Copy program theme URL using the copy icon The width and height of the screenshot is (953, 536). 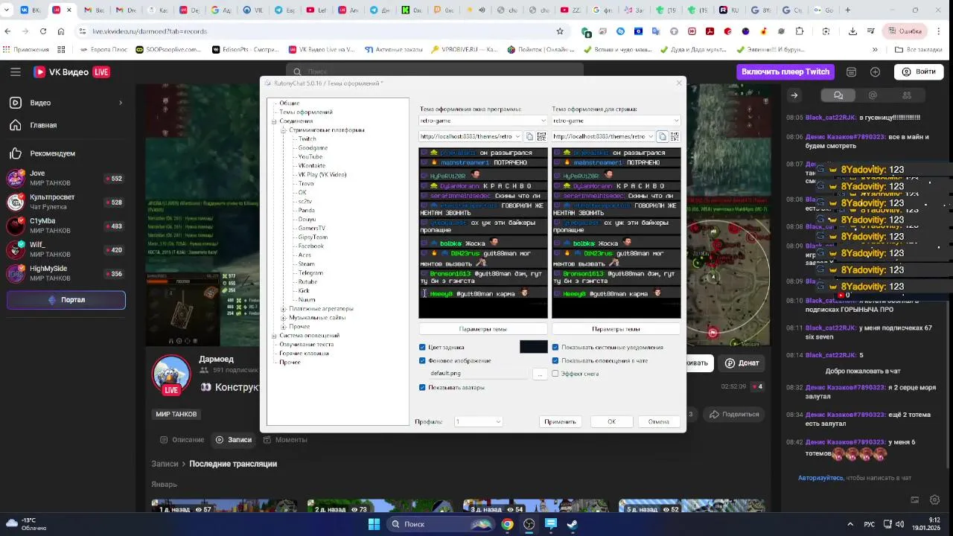pyautogui.click(x=529, y=136)
